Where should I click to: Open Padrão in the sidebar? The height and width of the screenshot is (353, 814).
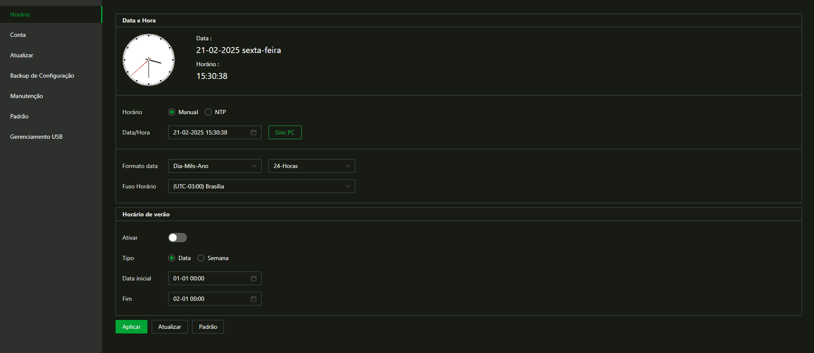pyautogui.click(x=51, y=116)
